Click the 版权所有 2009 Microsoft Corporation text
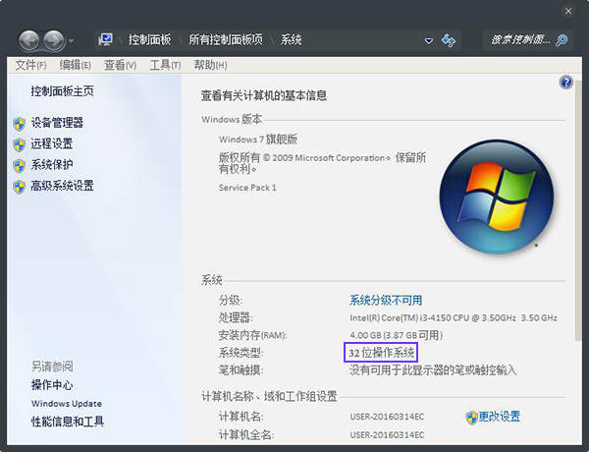This screenshot has width=589, height=452. coord(322,163)
